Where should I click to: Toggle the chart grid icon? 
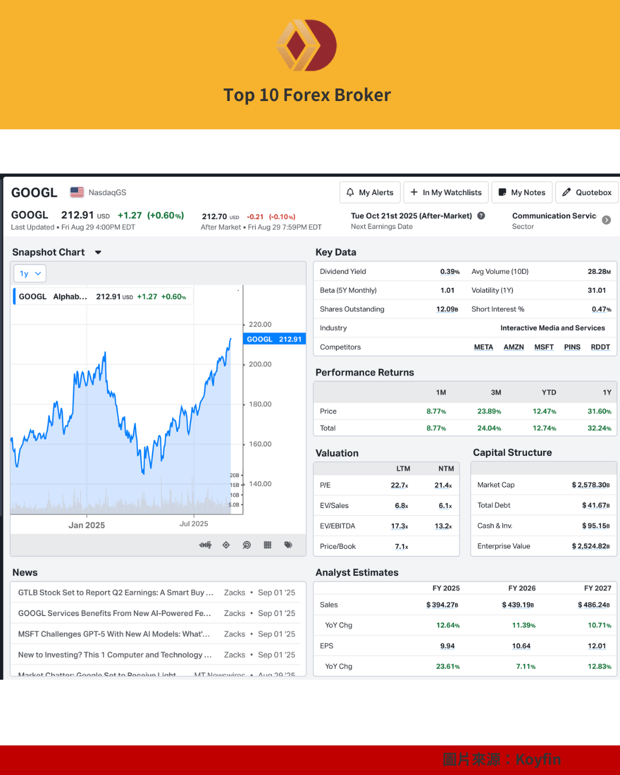[268, 545]
